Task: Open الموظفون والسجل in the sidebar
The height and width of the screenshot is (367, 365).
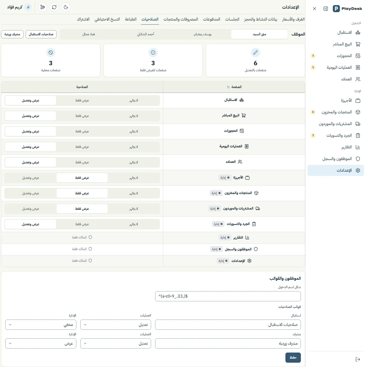Action: pyautogui.click(x=336, y=159)
